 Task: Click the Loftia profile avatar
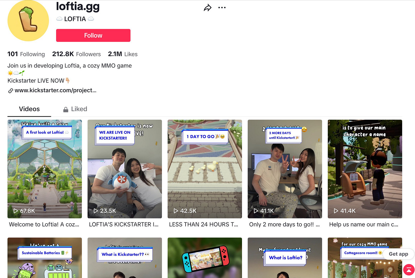tap(28, 21)
